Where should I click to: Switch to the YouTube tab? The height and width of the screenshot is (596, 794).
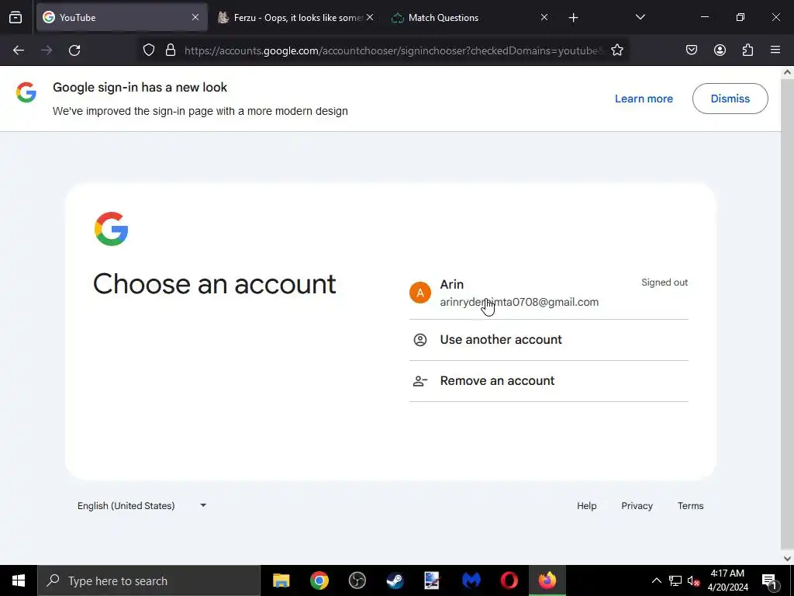point(122,18)
